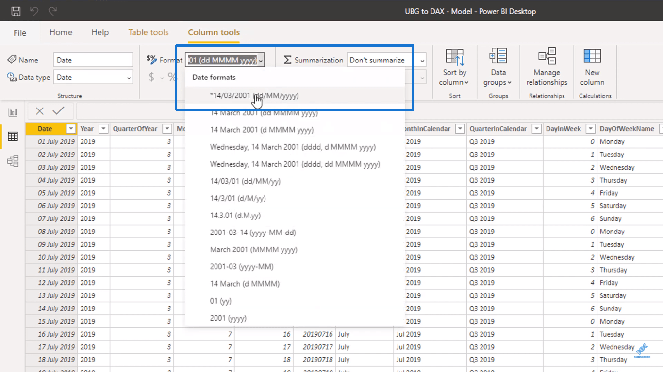663x372 pixels.
Task: Click the 01 July 2019 date cell
Action: coord(51,142)
